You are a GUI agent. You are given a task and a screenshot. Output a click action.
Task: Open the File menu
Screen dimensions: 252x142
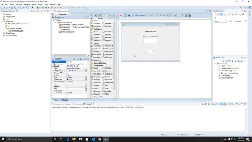tap(2, 4)
